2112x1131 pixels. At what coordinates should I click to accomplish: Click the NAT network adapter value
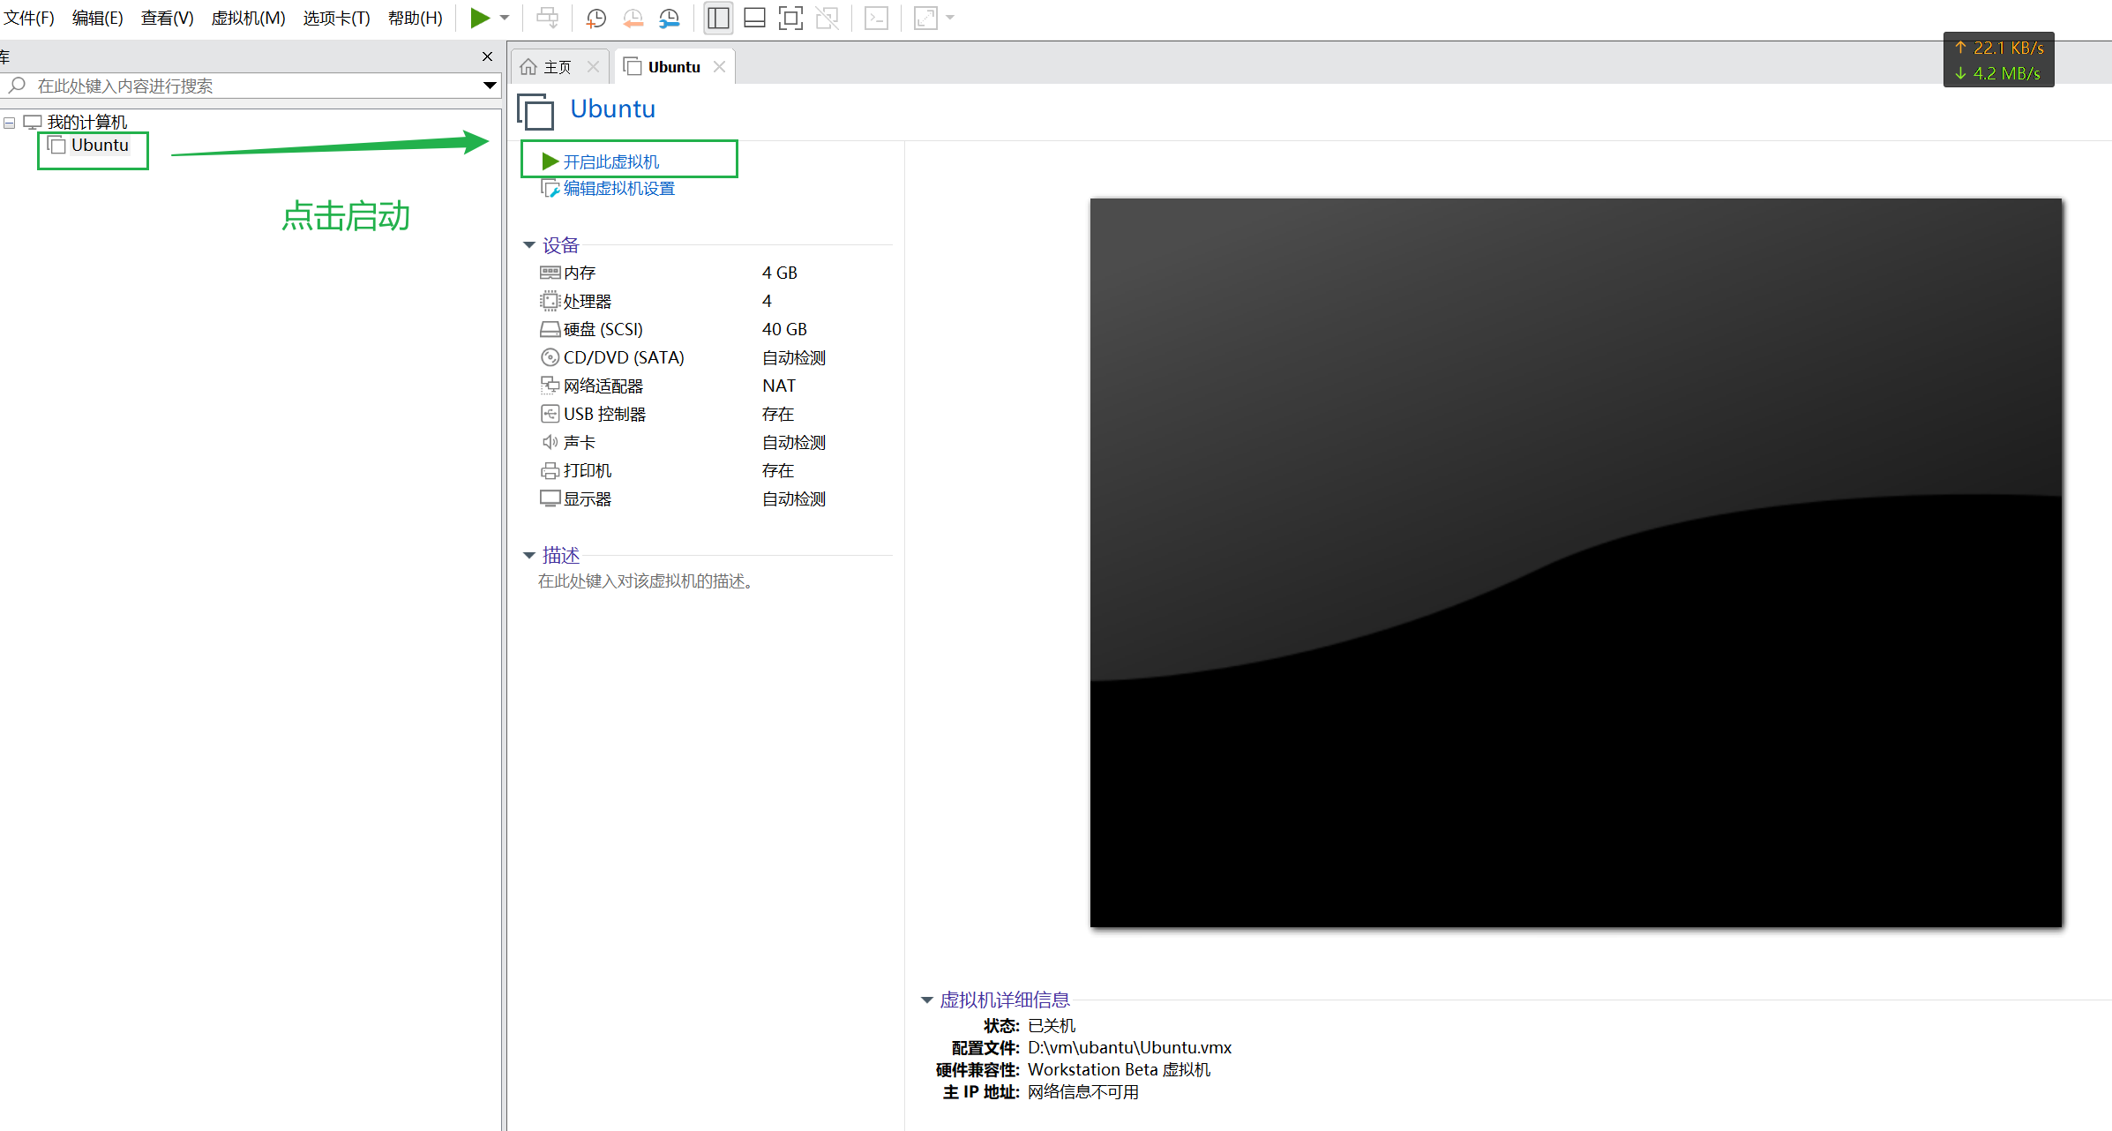[779, 386]
